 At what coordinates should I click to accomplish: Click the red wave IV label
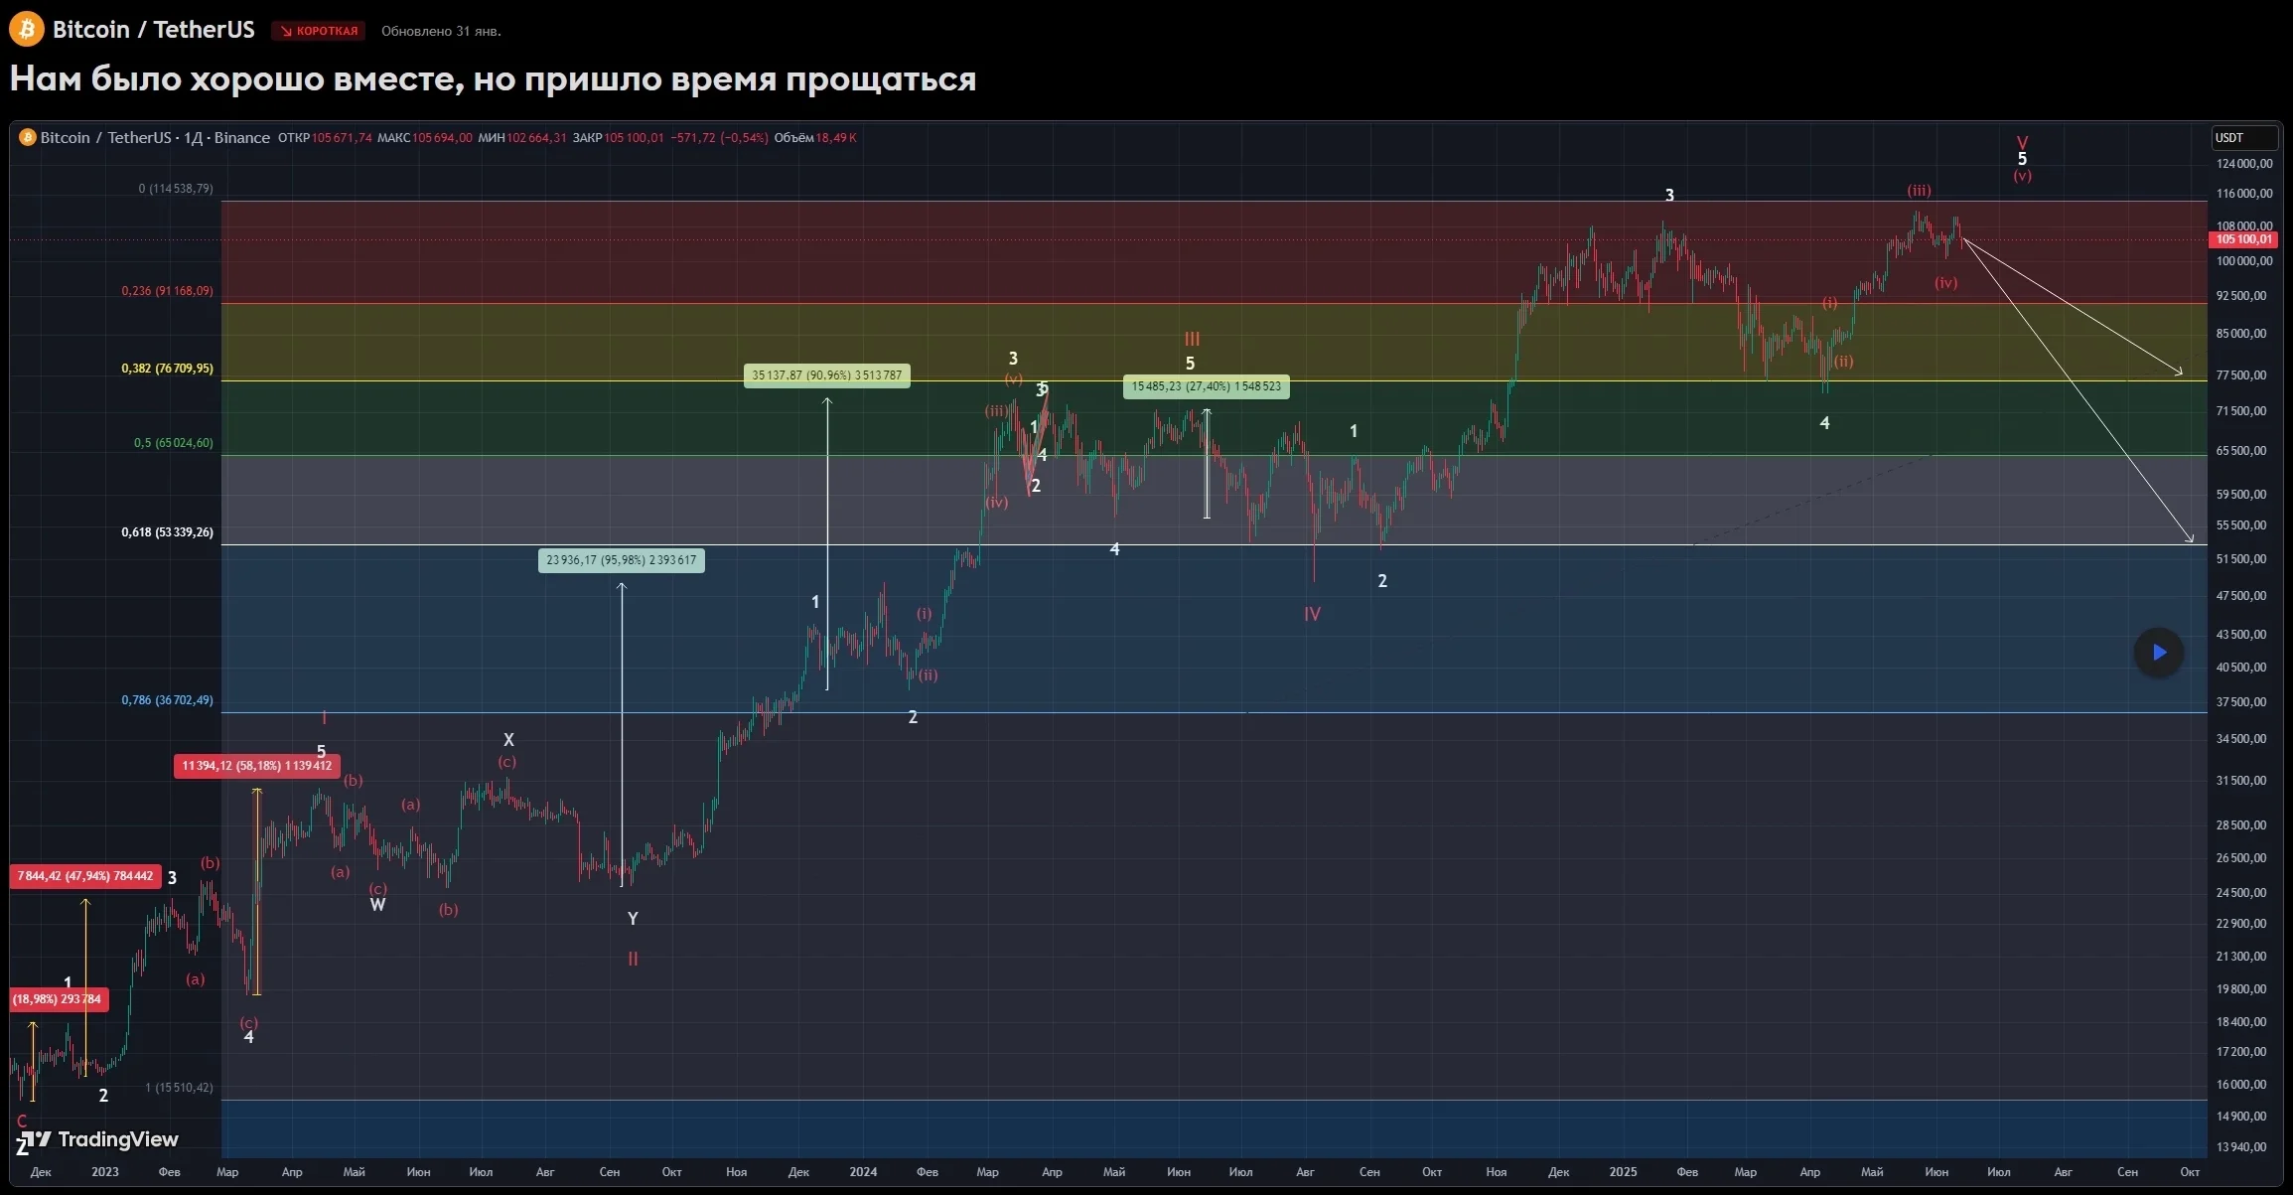pyautogui.click(x=1312, y=614)
